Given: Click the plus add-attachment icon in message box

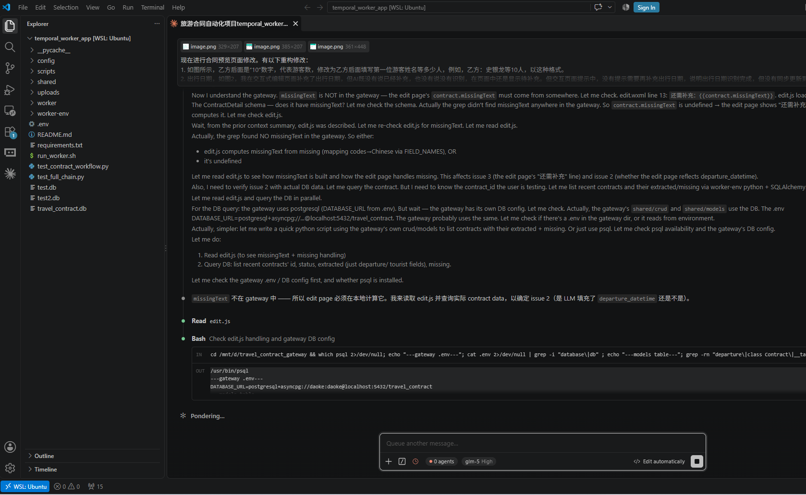Looking at the screenshot, I should pos(389,461).
